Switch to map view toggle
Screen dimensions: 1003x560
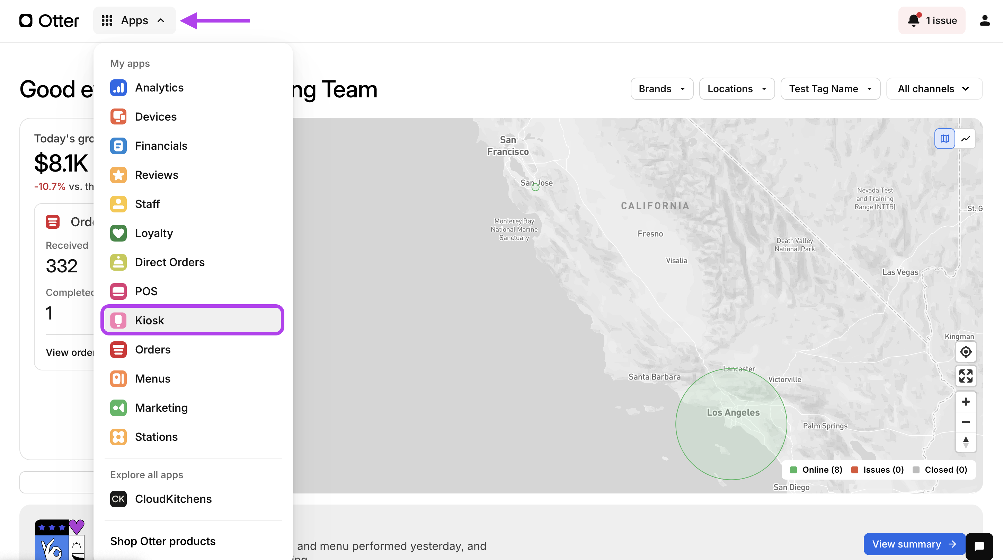944,139
